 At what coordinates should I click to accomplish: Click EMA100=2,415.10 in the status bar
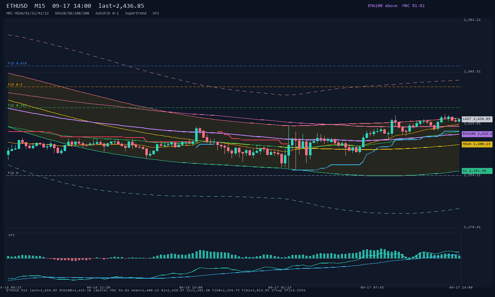click(75, 290)
